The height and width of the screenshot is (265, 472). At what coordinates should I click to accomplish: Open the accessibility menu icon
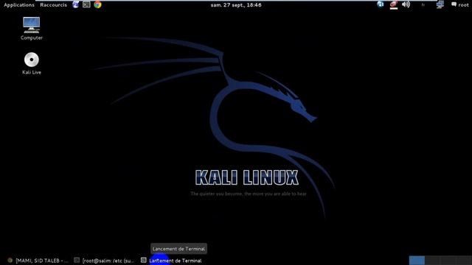point(381,4)
